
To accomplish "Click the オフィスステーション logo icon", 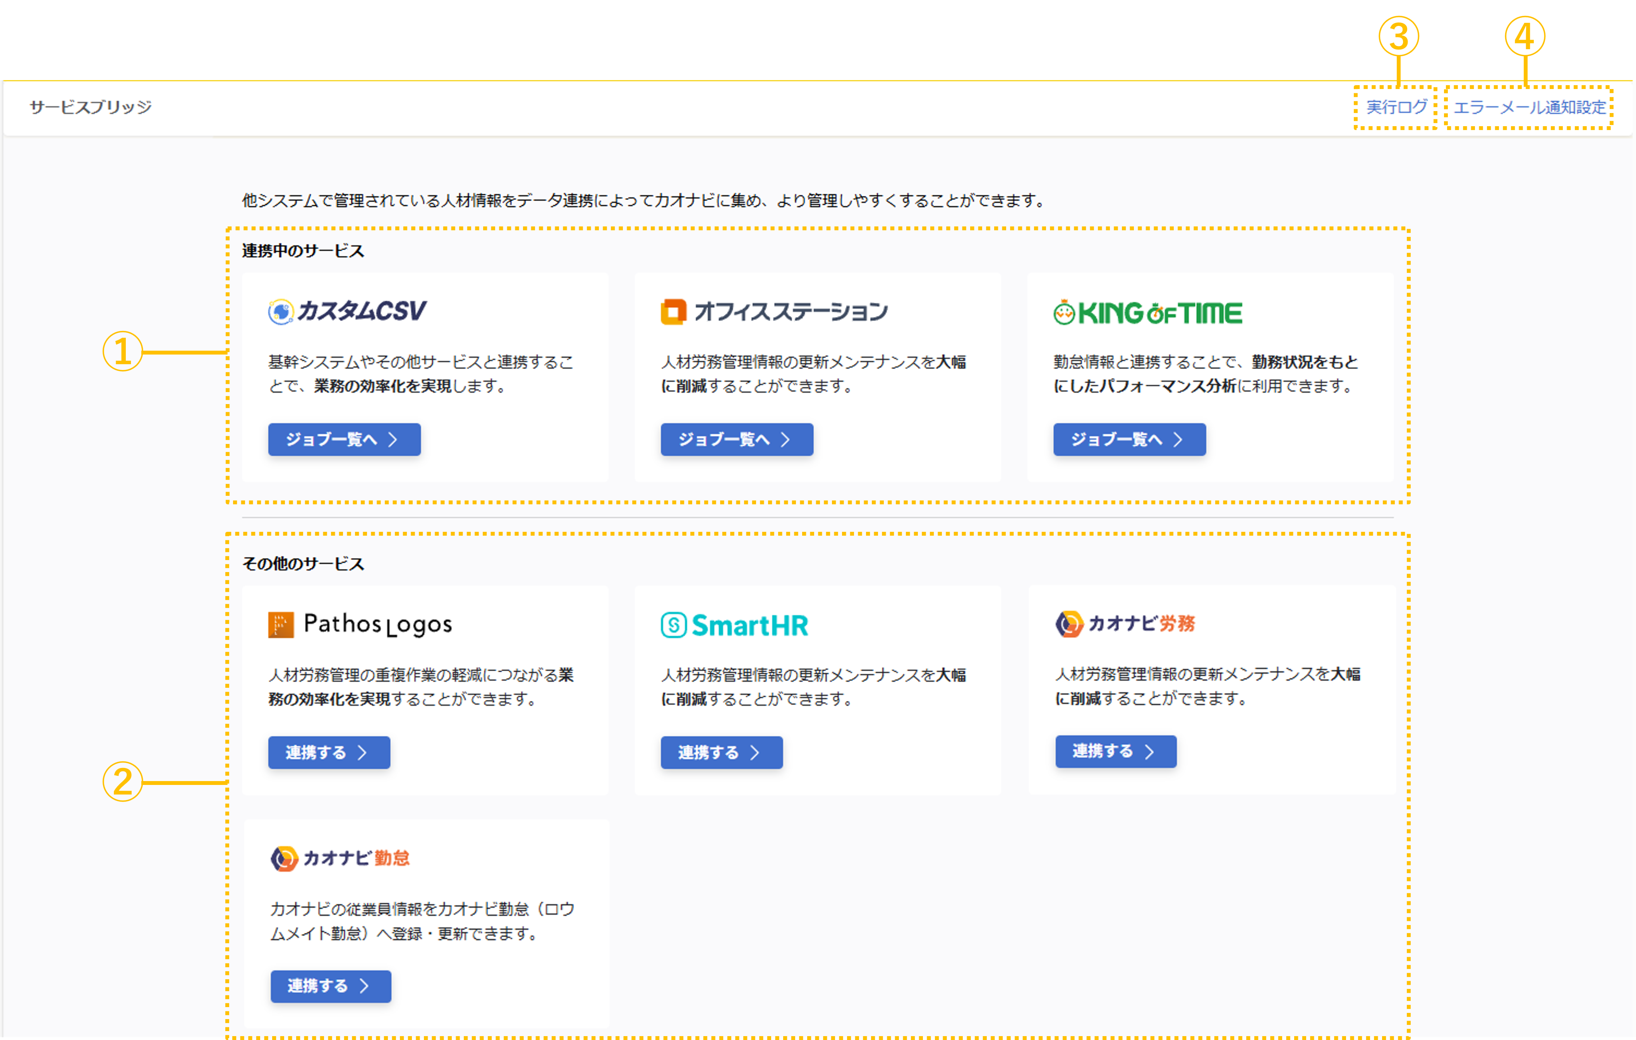I will coord(673,312).
